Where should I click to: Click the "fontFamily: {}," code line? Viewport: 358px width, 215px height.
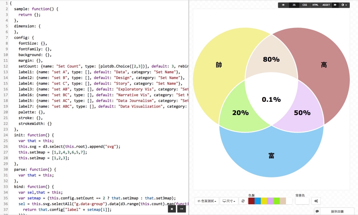35,49
